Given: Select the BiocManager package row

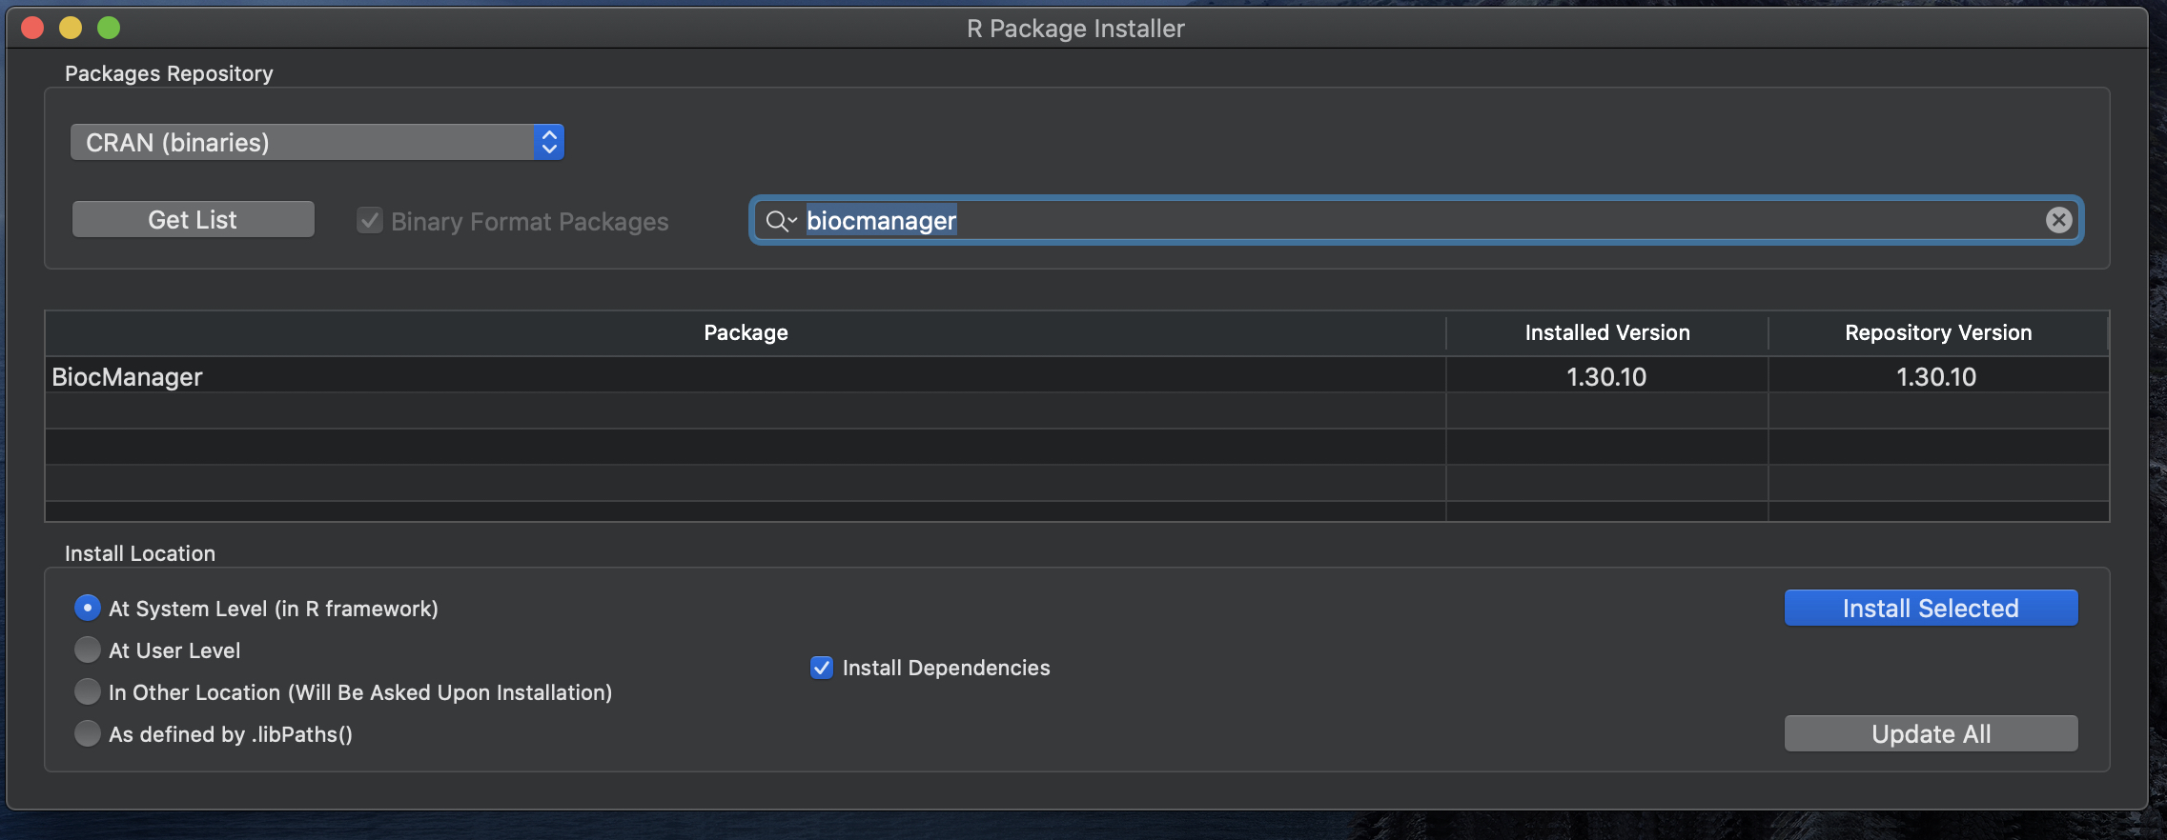Looking at the screenshot, I should (x=746, y=377).
